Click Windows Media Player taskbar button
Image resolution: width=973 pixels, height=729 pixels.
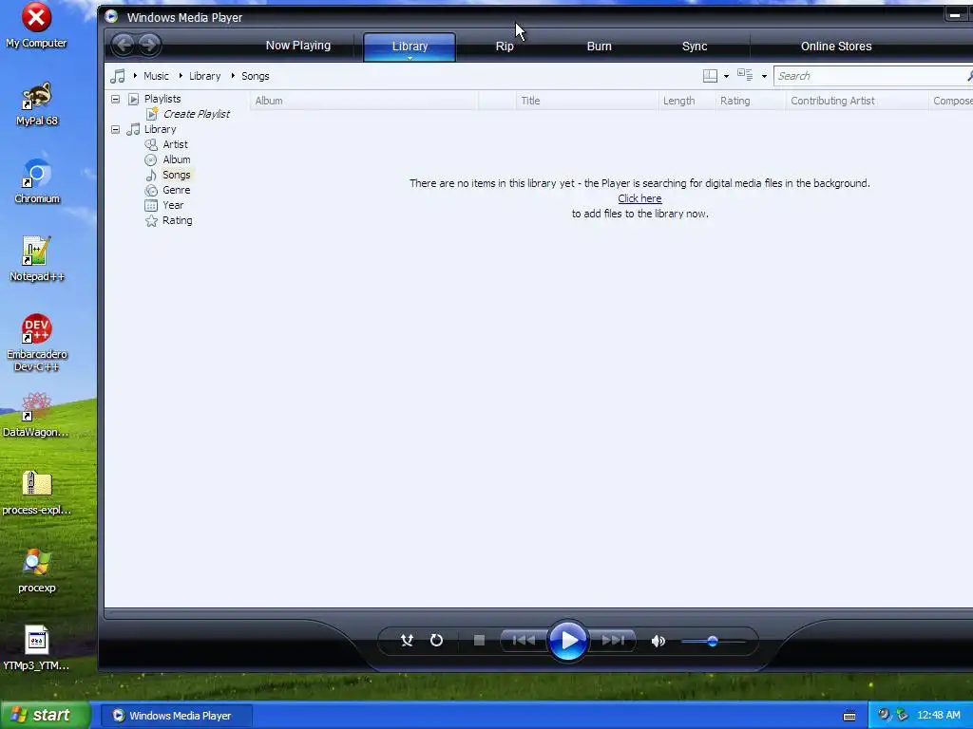tap(177, 716)
